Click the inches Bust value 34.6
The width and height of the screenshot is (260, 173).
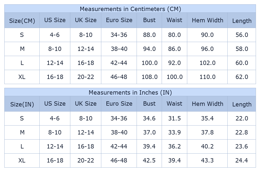point(149,119)
